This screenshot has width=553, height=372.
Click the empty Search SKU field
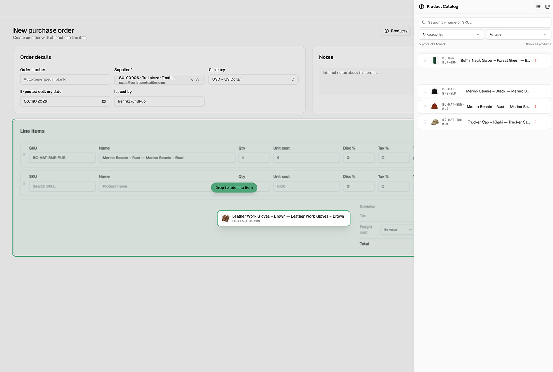tap(62, 186)
